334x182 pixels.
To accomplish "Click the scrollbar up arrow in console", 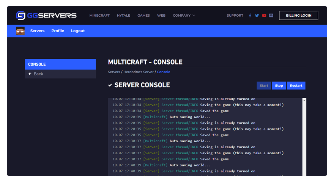I will click(x=304, y=100).
